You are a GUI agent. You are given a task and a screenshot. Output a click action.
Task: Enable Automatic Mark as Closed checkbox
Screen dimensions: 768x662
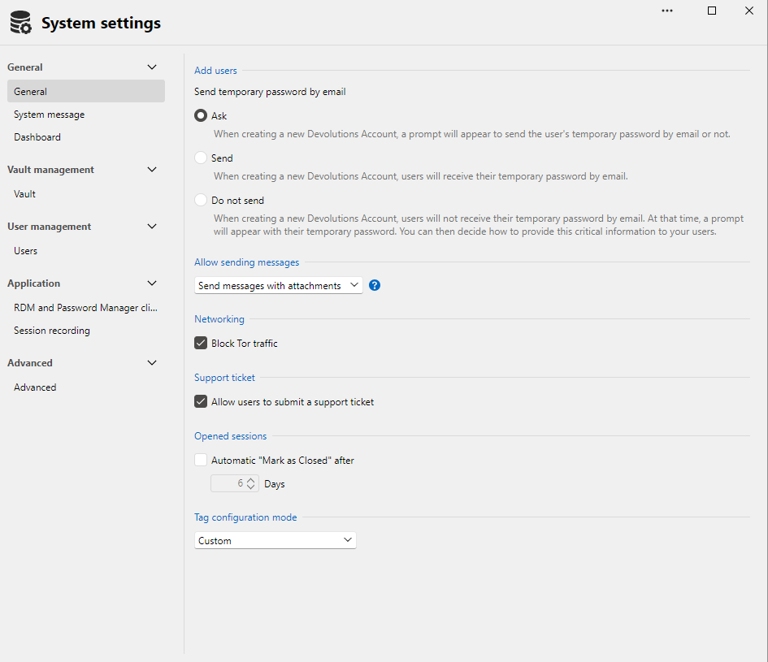200,460
